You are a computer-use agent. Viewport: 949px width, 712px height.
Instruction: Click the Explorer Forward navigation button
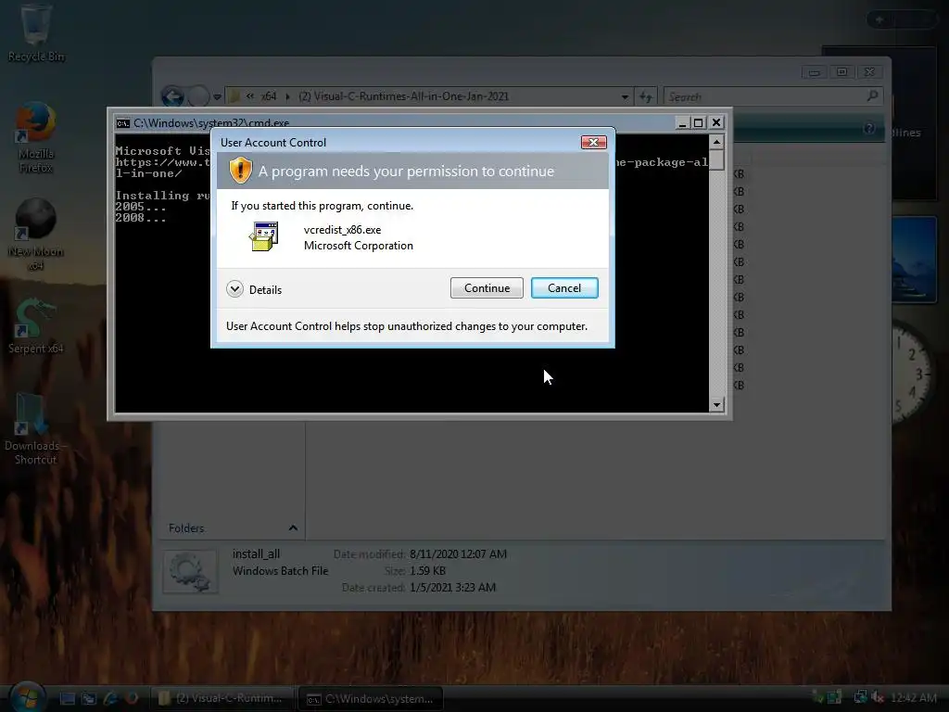pyautogui.click(x=198, y=96)
